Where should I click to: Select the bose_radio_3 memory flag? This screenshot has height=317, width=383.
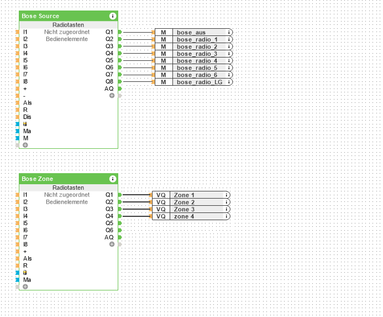click(x=193, y=54)
